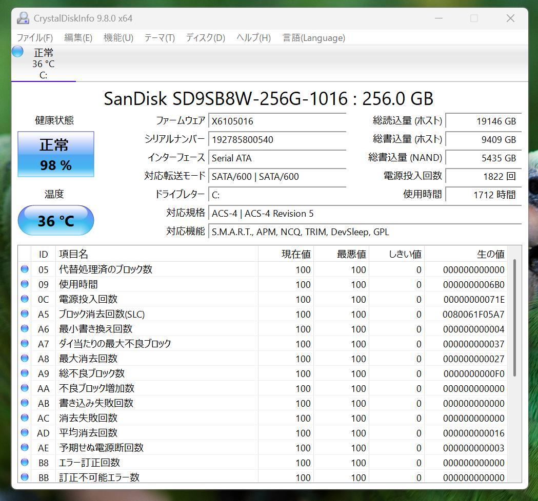538x501 pixels.
Task: Click the CrystalDiskInfo app icon in title bar
Action: click(23, 18)
